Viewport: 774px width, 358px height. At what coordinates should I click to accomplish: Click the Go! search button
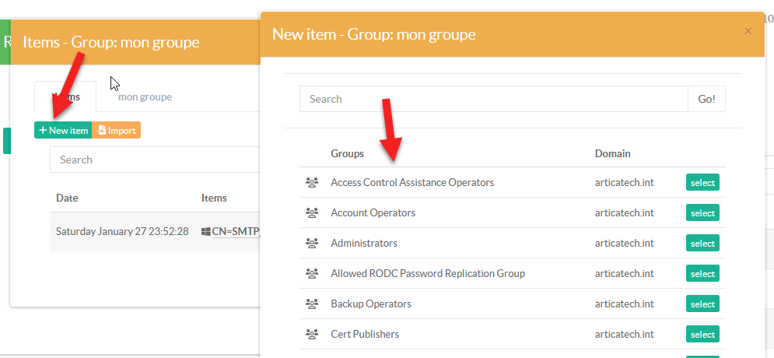(x=706, y=99)
